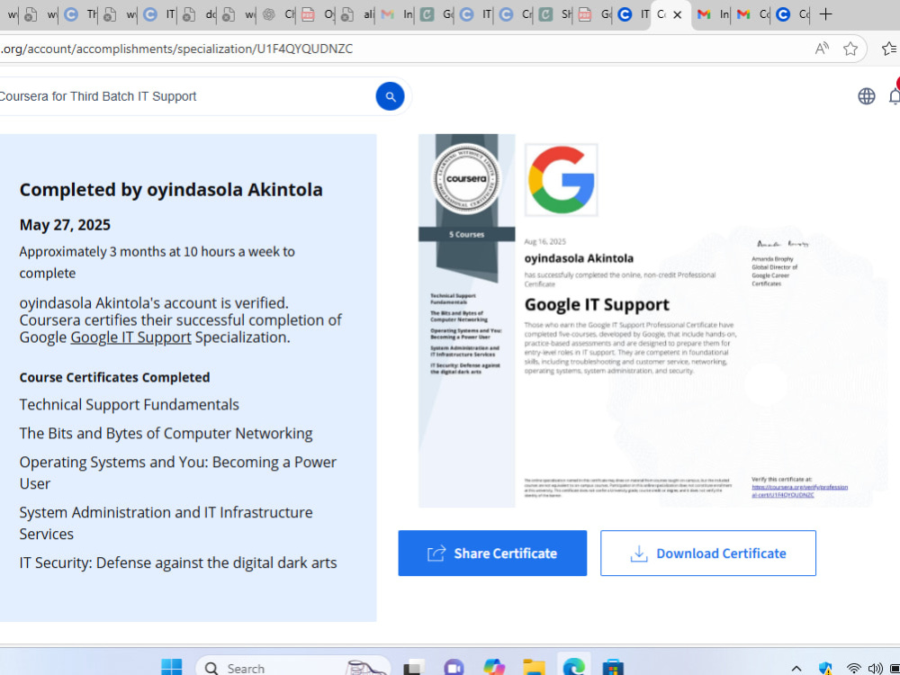This screenshot has height=675, width=900.
Task: Click the blue search magnifier button
Action: pos(390,96)
